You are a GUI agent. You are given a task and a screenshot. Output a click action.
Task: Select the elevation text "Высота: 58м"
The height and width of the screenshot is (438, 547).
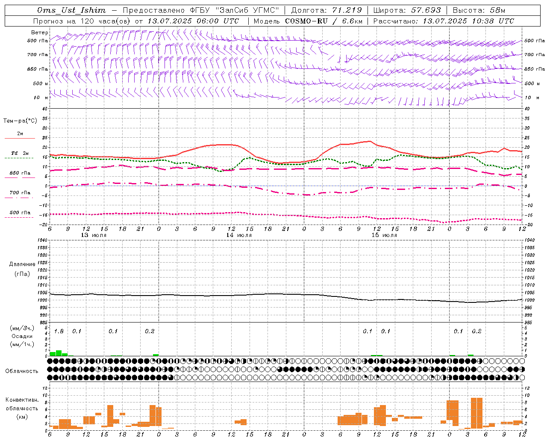479,10
